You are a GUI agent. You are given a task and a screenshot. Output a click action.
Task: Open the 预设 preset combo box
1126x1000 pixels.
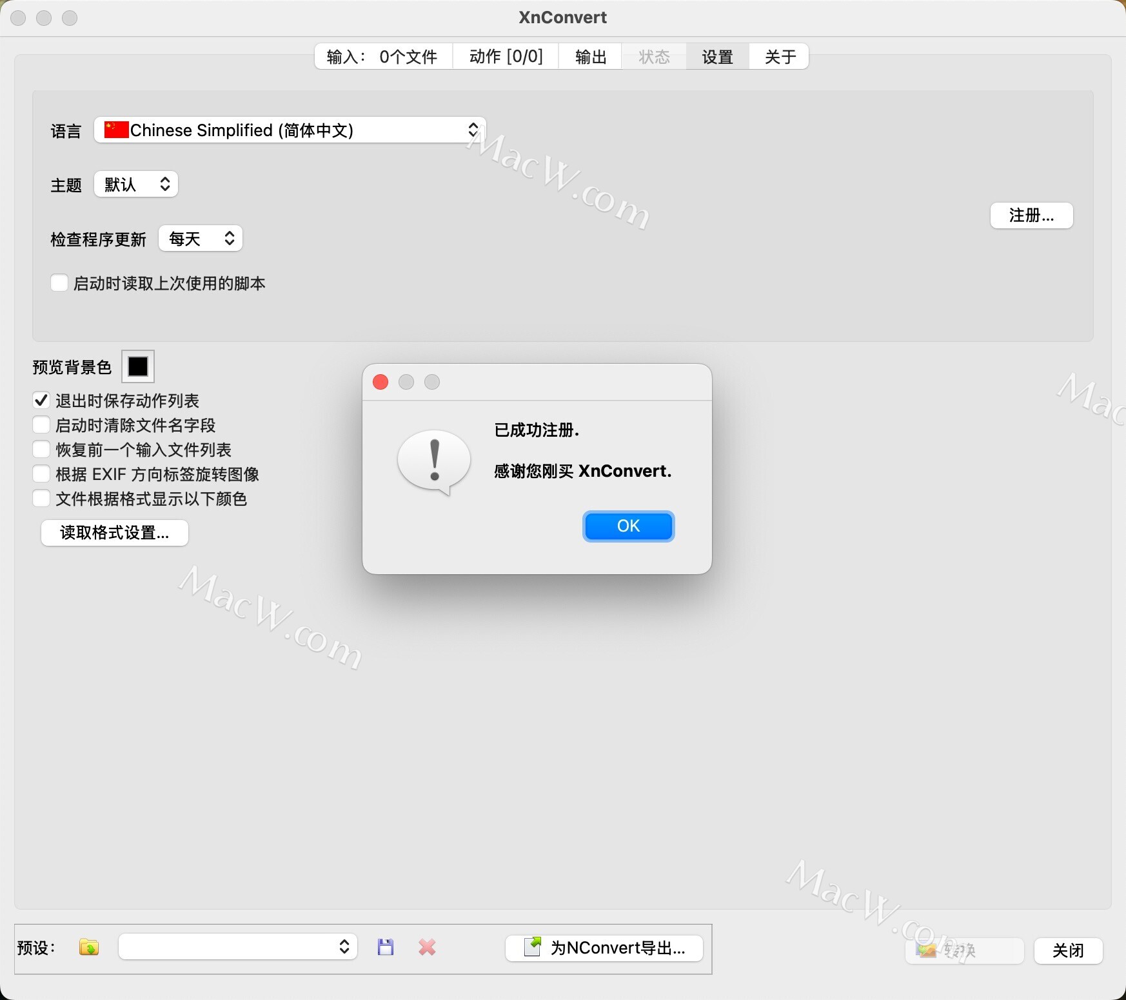[x=238, y=947]
